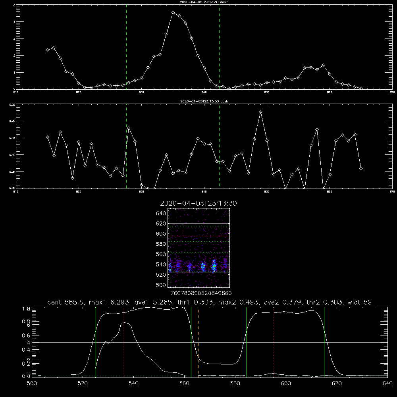The image size is (397, 397).
Task: Click the '500' x-axis label of the bottom plot
Action: [32, 384]
